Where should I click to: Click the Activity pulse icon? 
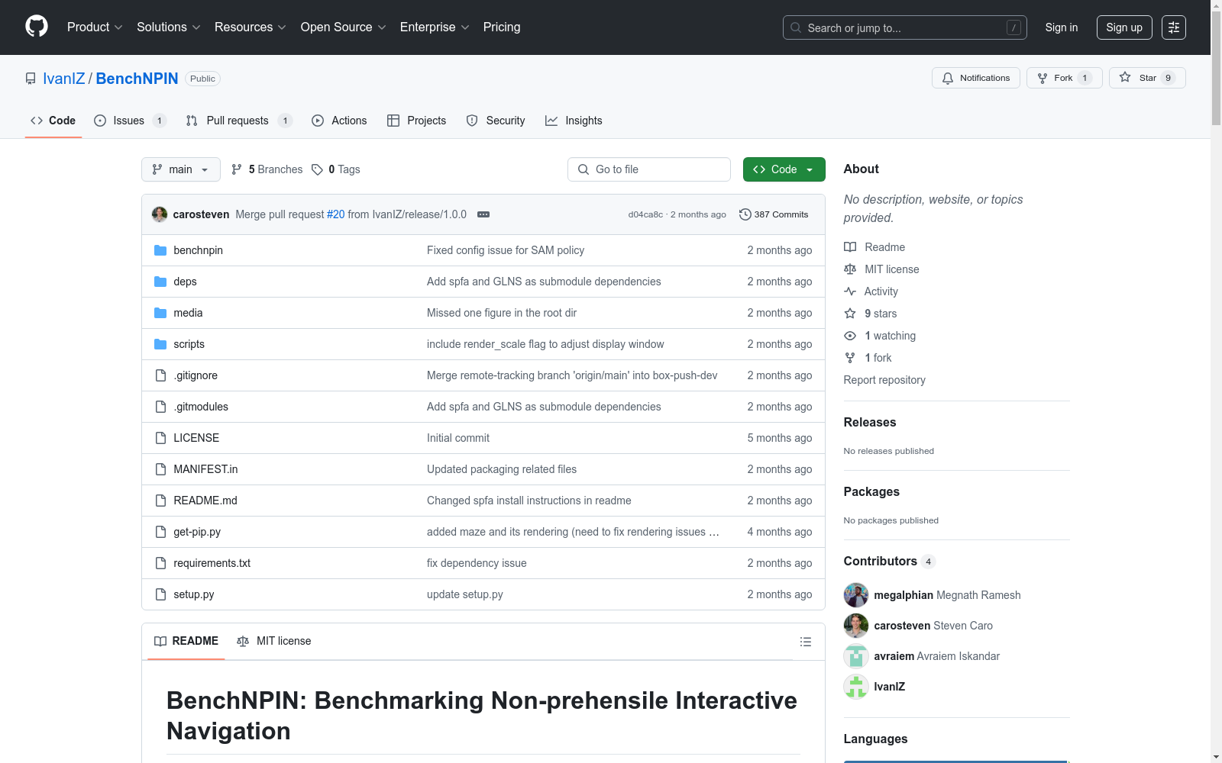(x=850, y=291)
